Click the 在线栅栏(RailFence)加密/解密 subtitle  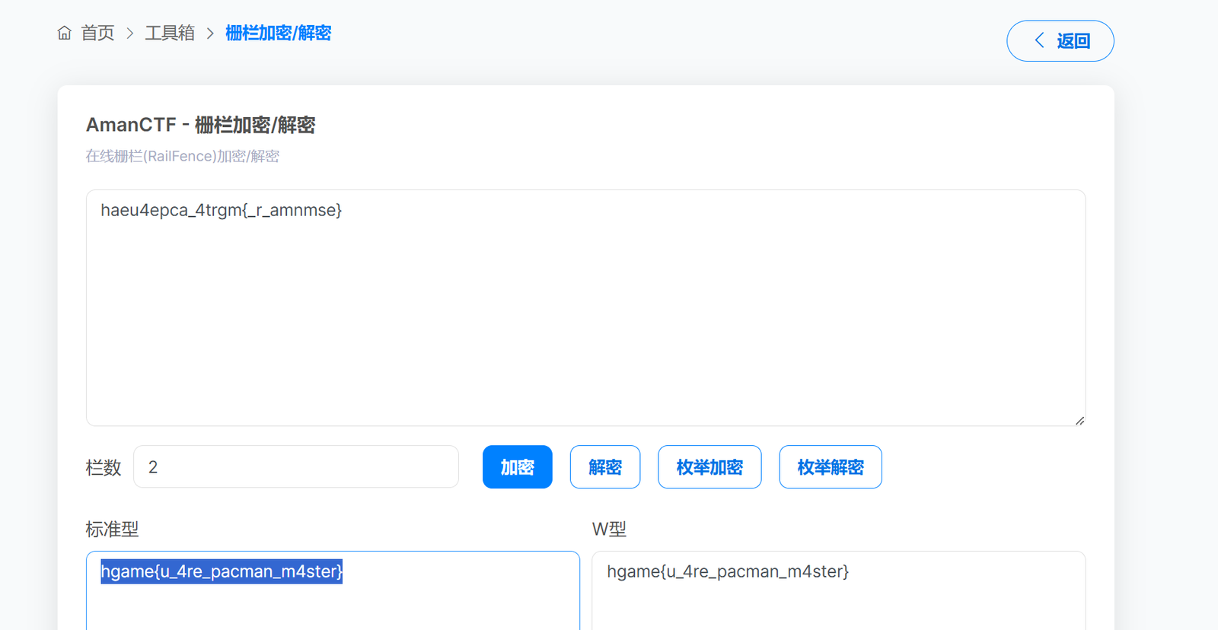tap(182, 156)
